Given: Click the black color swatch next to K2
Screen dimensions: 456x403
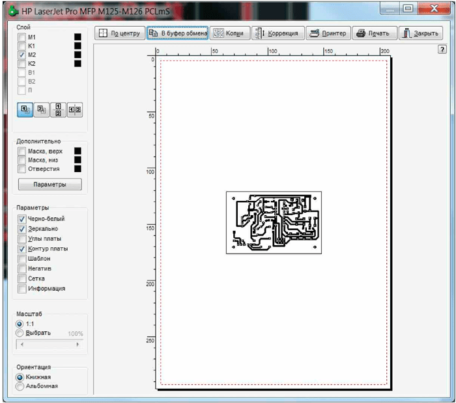Looking at the screenshot, I should [78, 64].
